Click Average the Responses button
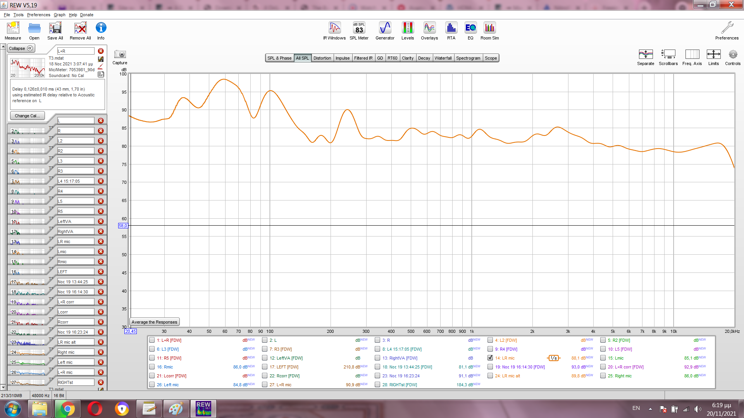Image resolution: width=744 pixels, height=418 pixels. (154, 322)
